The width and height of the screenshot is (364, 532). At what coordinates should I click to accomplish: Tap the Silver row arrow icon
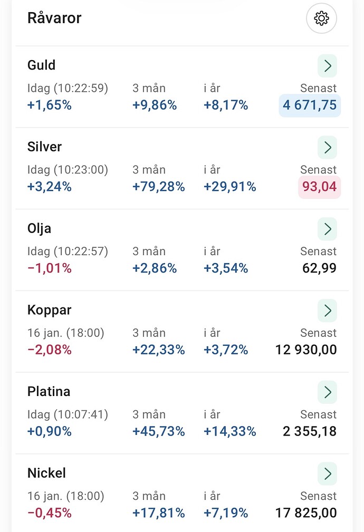point(327,148)
